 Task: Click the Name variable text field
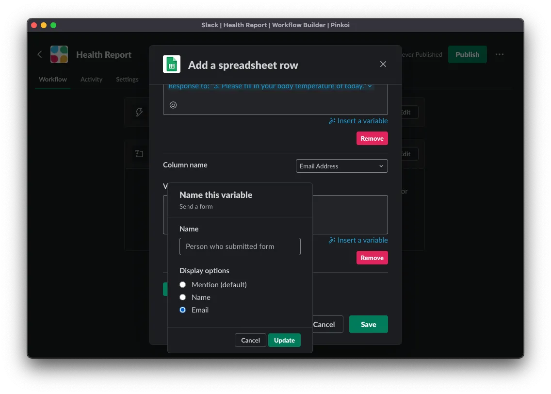[x=240, y=246]
